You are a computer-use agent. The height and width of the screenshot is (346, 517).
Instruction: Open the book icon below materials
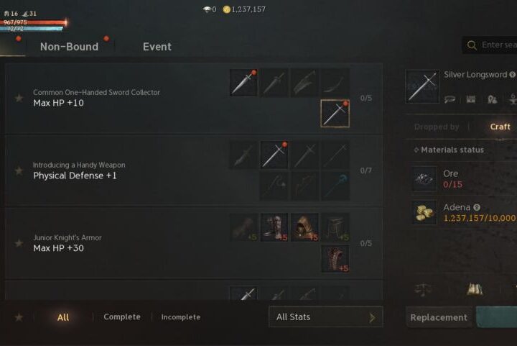click(475, 289)
